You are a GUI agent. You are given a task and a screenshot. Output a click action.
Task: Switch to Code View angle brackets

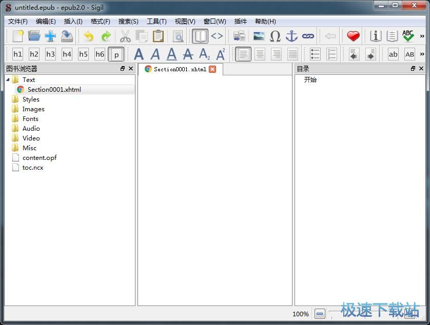(217, 36)
